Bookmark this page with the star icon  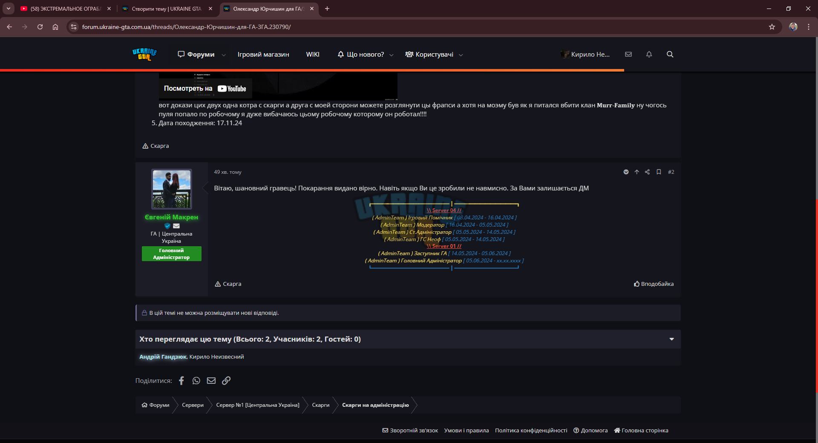(x=772, y=27)
